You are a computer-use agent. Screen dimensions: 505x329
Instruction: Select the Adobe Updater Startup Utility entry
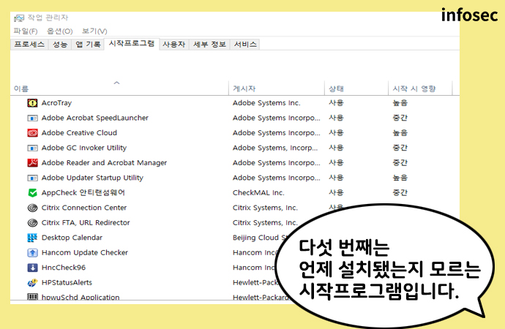coord(92,178)
